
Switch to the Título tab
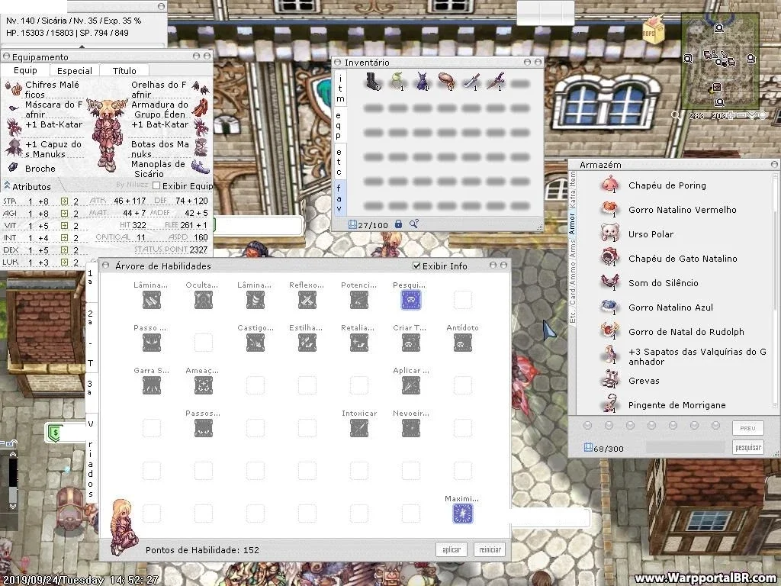pyautogui.click(x=124, y=71)
